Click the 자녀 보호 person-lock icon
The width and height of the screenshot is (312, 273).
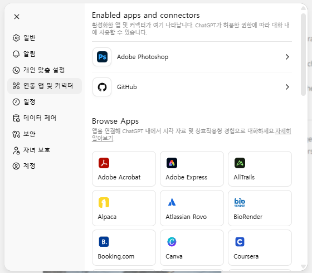(x=16, y=150)
